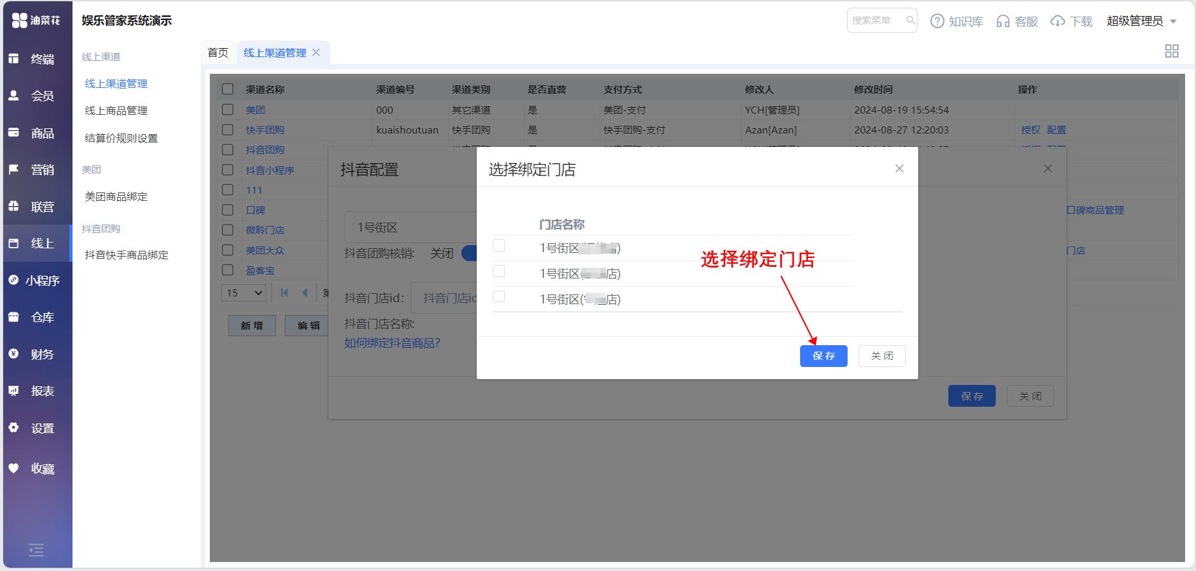Image resolution: width=1196 pixels, height=571 pixels.
Task: Check the 快手团购 row checkbox
Action: coord(227,130)
